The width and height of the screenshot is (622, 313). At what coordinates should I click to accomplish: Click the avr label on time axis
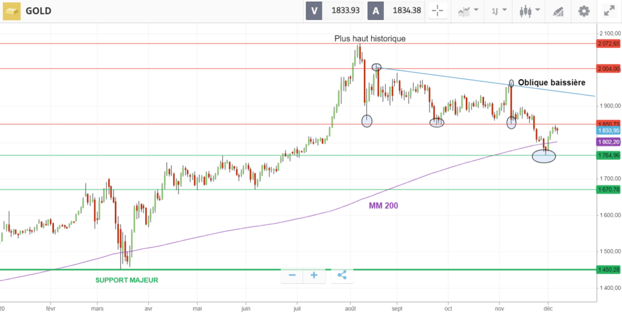(148, 308)
